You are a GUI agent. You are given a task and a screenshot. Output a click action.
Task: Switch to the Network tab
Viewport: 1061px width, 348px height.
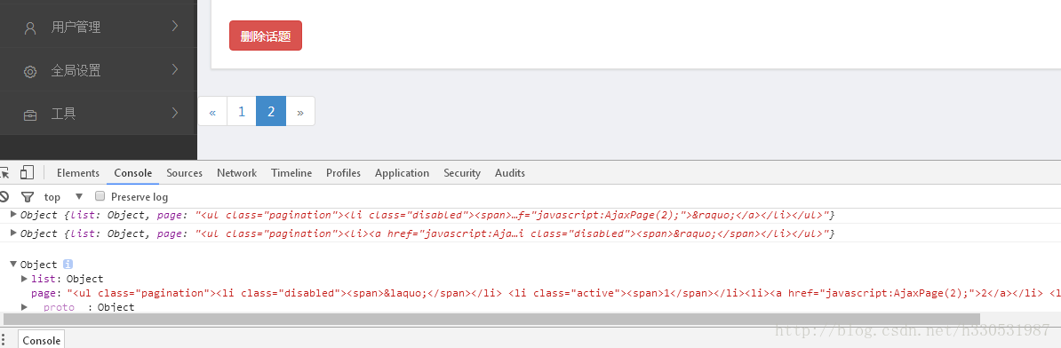point(237,173)
